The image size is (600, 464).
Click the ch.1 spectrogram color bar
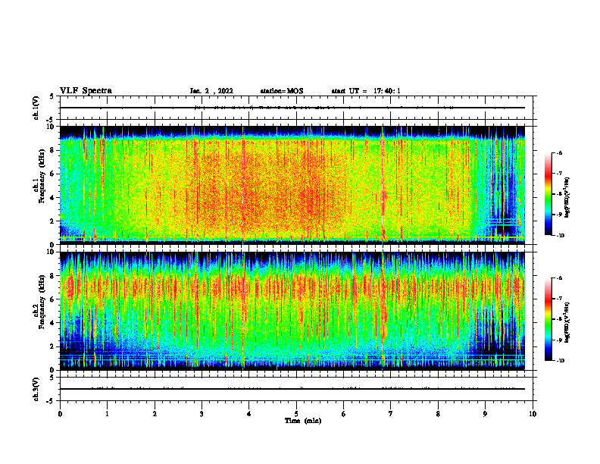(x=548, y=194)
